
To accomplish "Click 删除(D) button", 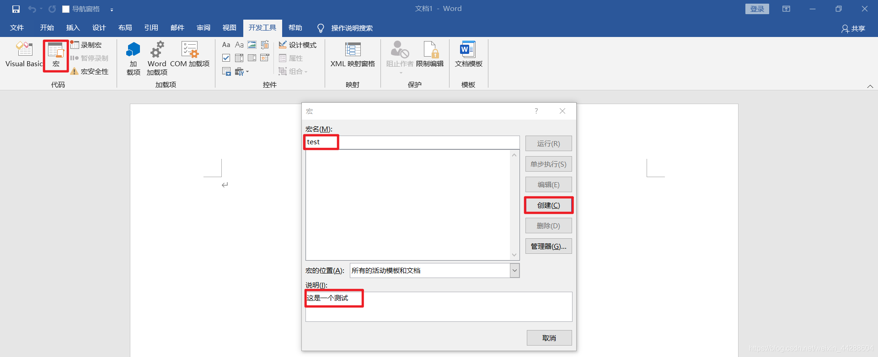I will pos(548,226).
